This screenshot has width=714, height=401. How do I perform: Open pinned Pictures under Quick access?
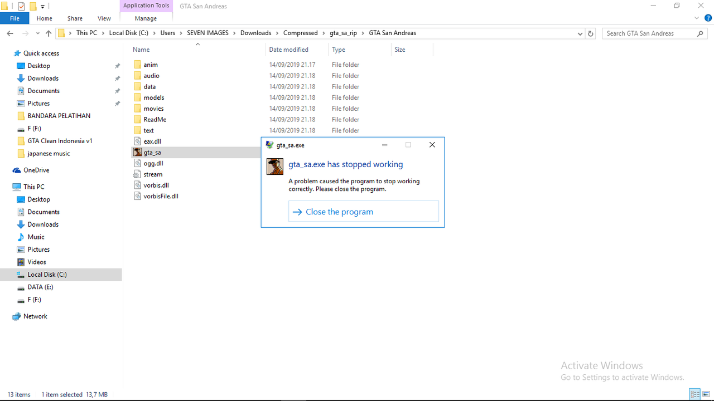tap(38, 104)
